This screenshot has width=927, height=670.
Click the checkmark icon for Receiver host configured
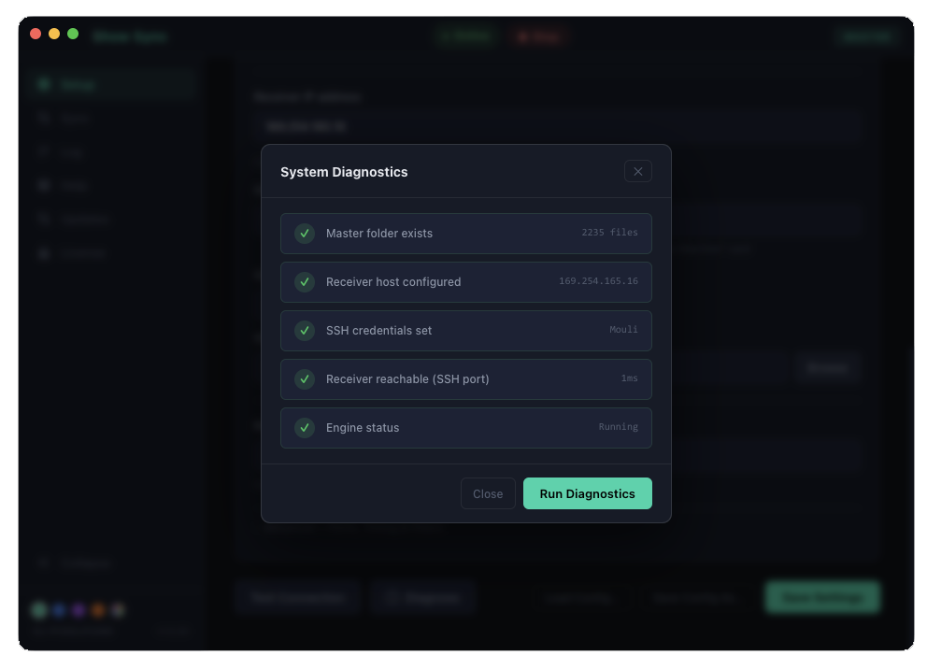tap(305, 282)
